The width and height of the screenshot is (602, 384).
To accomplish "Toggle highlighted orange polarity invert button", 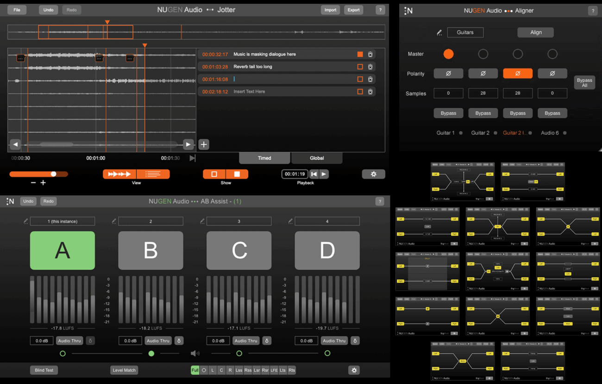I will (518, 74).
